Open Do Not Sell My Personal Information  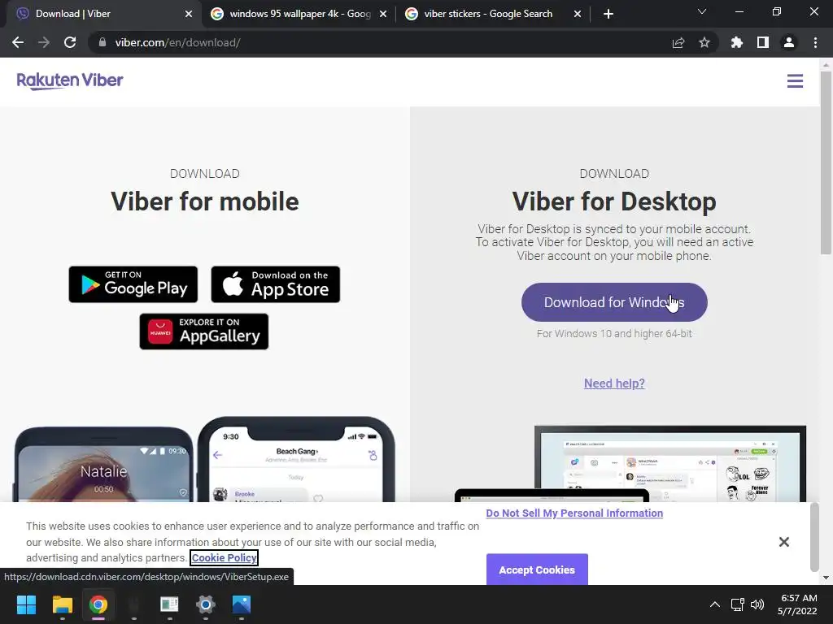(x=574, y=513)
